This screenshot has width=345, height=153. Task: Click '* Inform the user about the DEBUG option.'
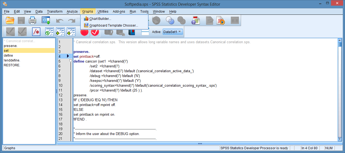click(107, 134)
